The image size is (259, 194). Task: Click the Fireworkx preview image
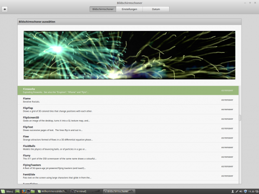pos(129,55)
